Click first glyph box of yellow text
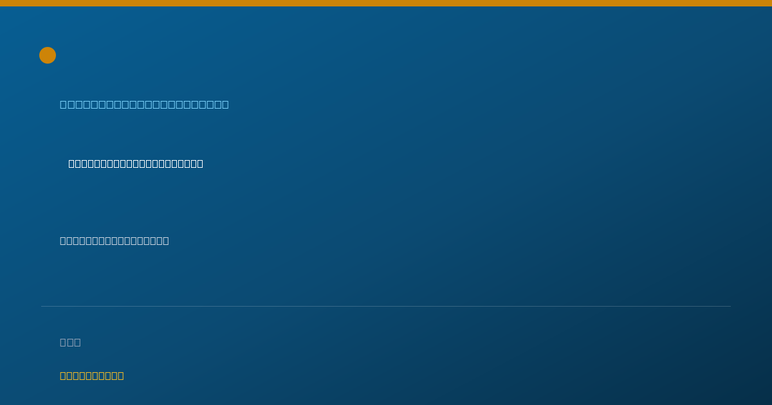This screenshot has height=405, width=772. 63,375
